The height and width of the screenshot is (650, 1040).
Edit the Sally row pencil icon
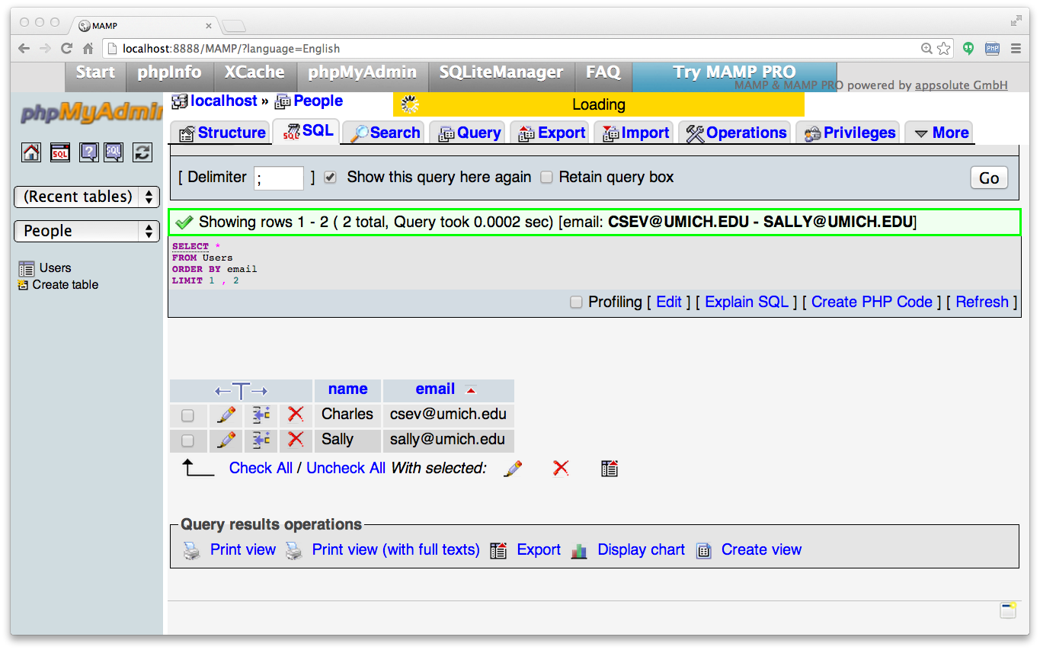(227, 440)
